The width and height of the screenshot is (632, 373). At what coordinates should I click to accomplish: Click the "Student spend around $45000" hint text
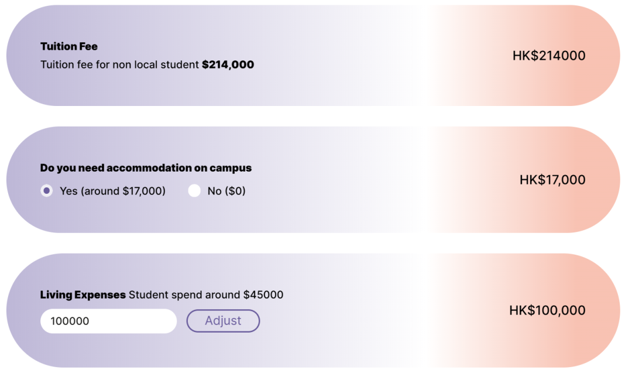click(206, 295)
